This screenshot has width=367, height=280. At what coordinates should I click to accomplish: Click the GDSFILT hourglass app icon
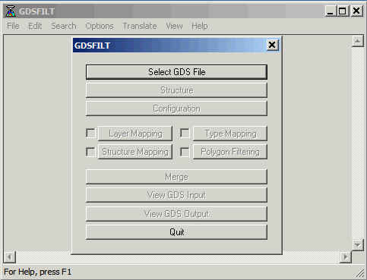[11, 11]
